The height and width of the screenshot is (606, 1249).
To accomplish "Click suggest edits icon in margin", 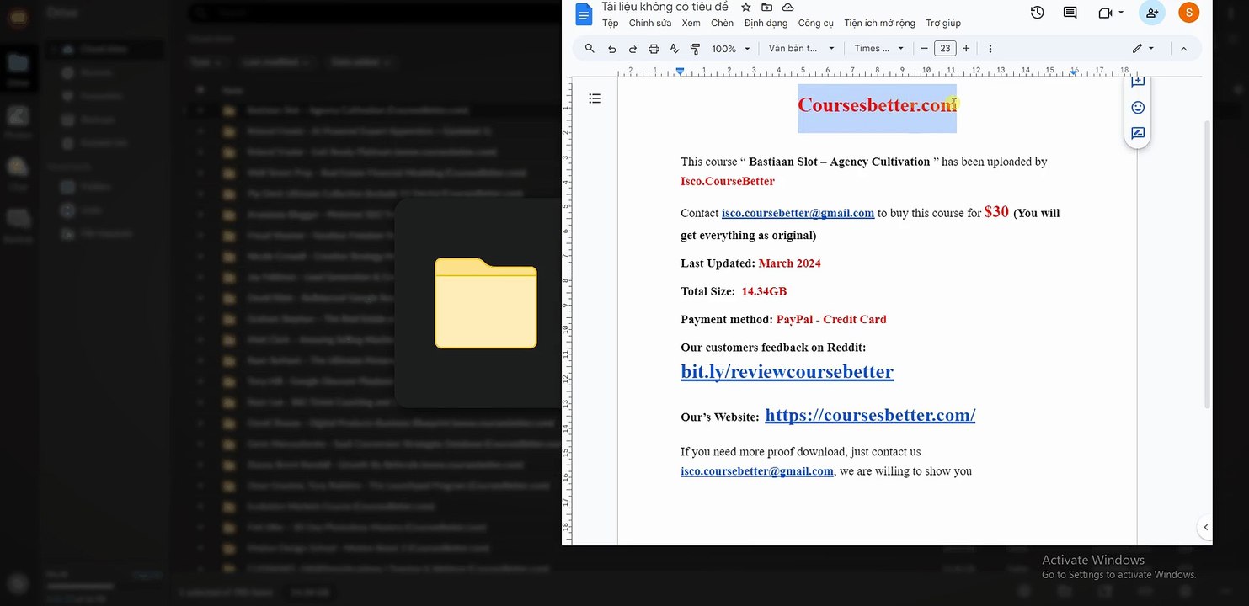I will tap(1138, 133).
